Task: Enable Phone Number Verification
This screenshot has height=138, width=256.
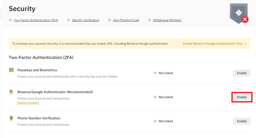Action: (242, 121)
